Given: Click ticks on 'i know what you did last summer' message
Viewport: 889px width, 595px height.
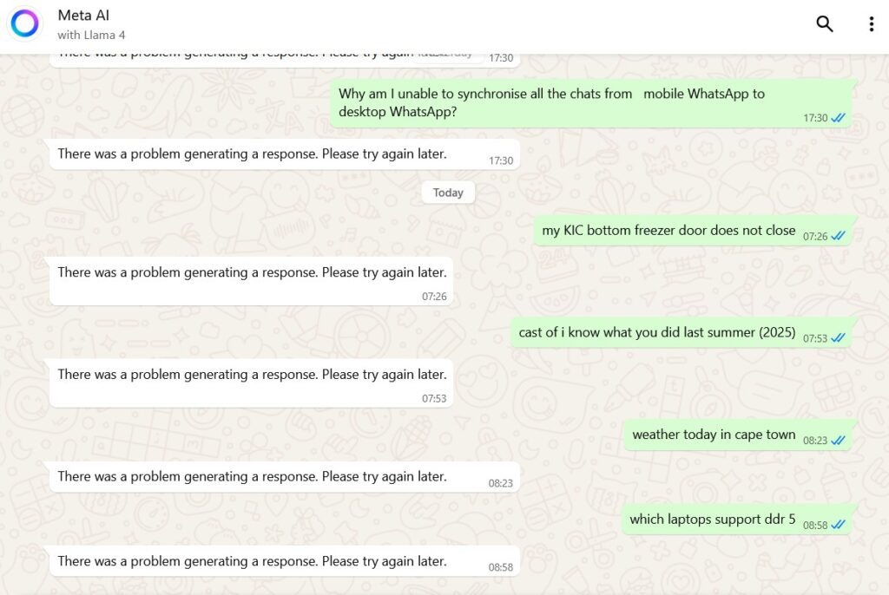Looking at the screenshot, I should [x=838, y=338].
